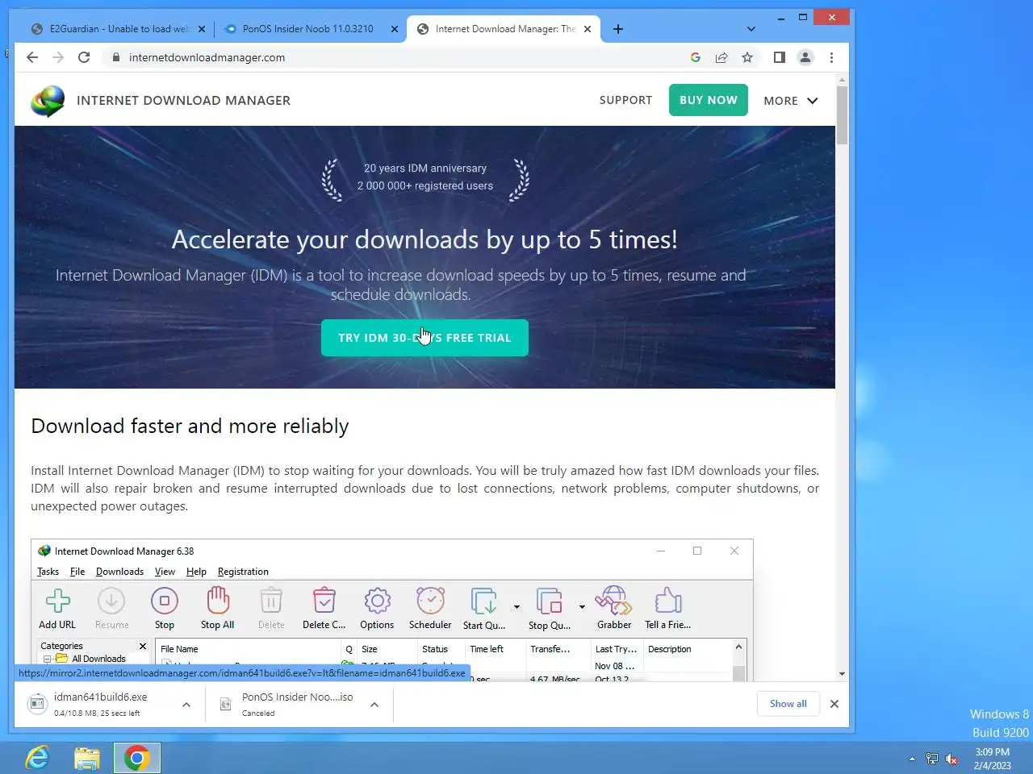Click the network icon in system tray
The width and height of the screenshot is (1033, 774).
click(x=932, y=759)
